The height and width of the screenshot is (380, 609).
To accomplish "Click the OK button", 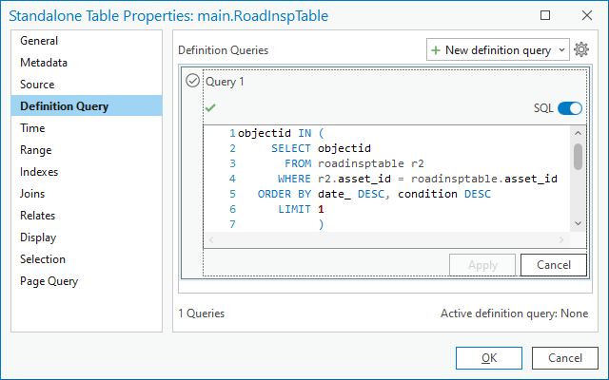I will 489,358.
